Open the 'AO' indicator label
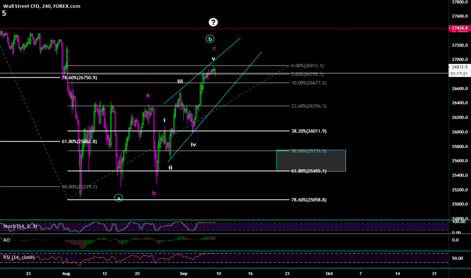The width and height of the screenshot is (471, 278). tap(6, 240)
